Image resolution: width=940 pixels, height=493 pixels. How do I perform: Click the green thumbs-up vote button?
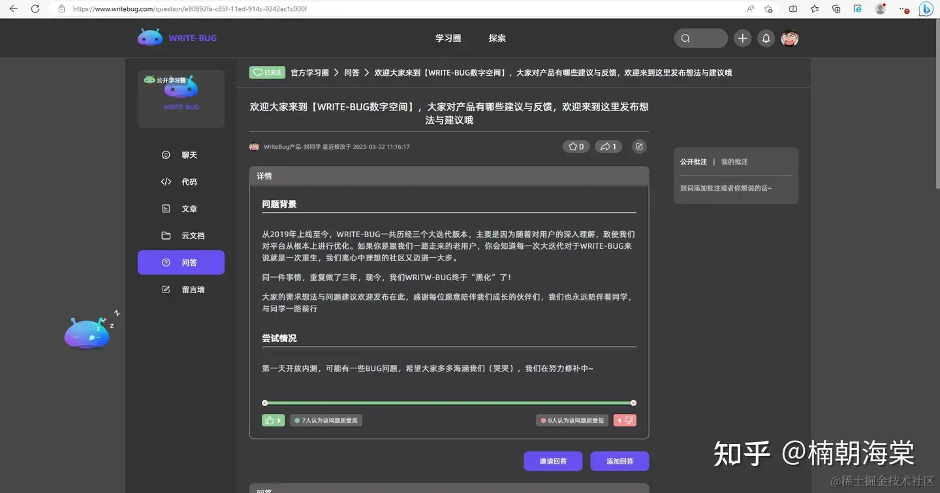[273, 421]
